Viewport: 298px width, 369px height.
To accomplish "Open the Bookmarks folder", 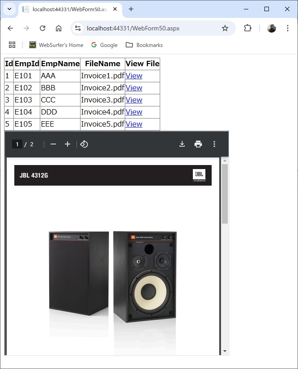I will [x=144, y=45].
